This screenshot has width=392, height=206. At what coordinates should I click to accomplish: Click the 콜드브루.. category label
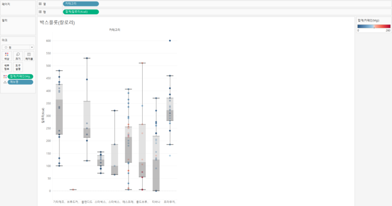(142, 202)
